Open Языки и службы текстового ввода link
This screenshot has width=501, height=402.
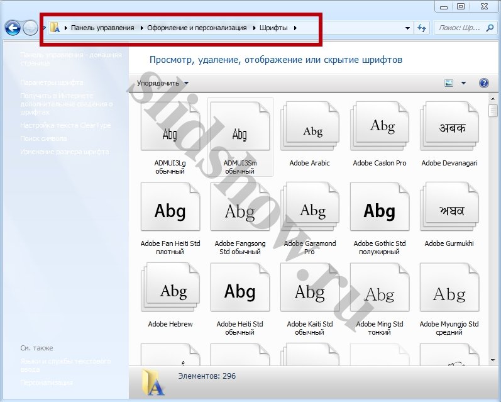65,366
